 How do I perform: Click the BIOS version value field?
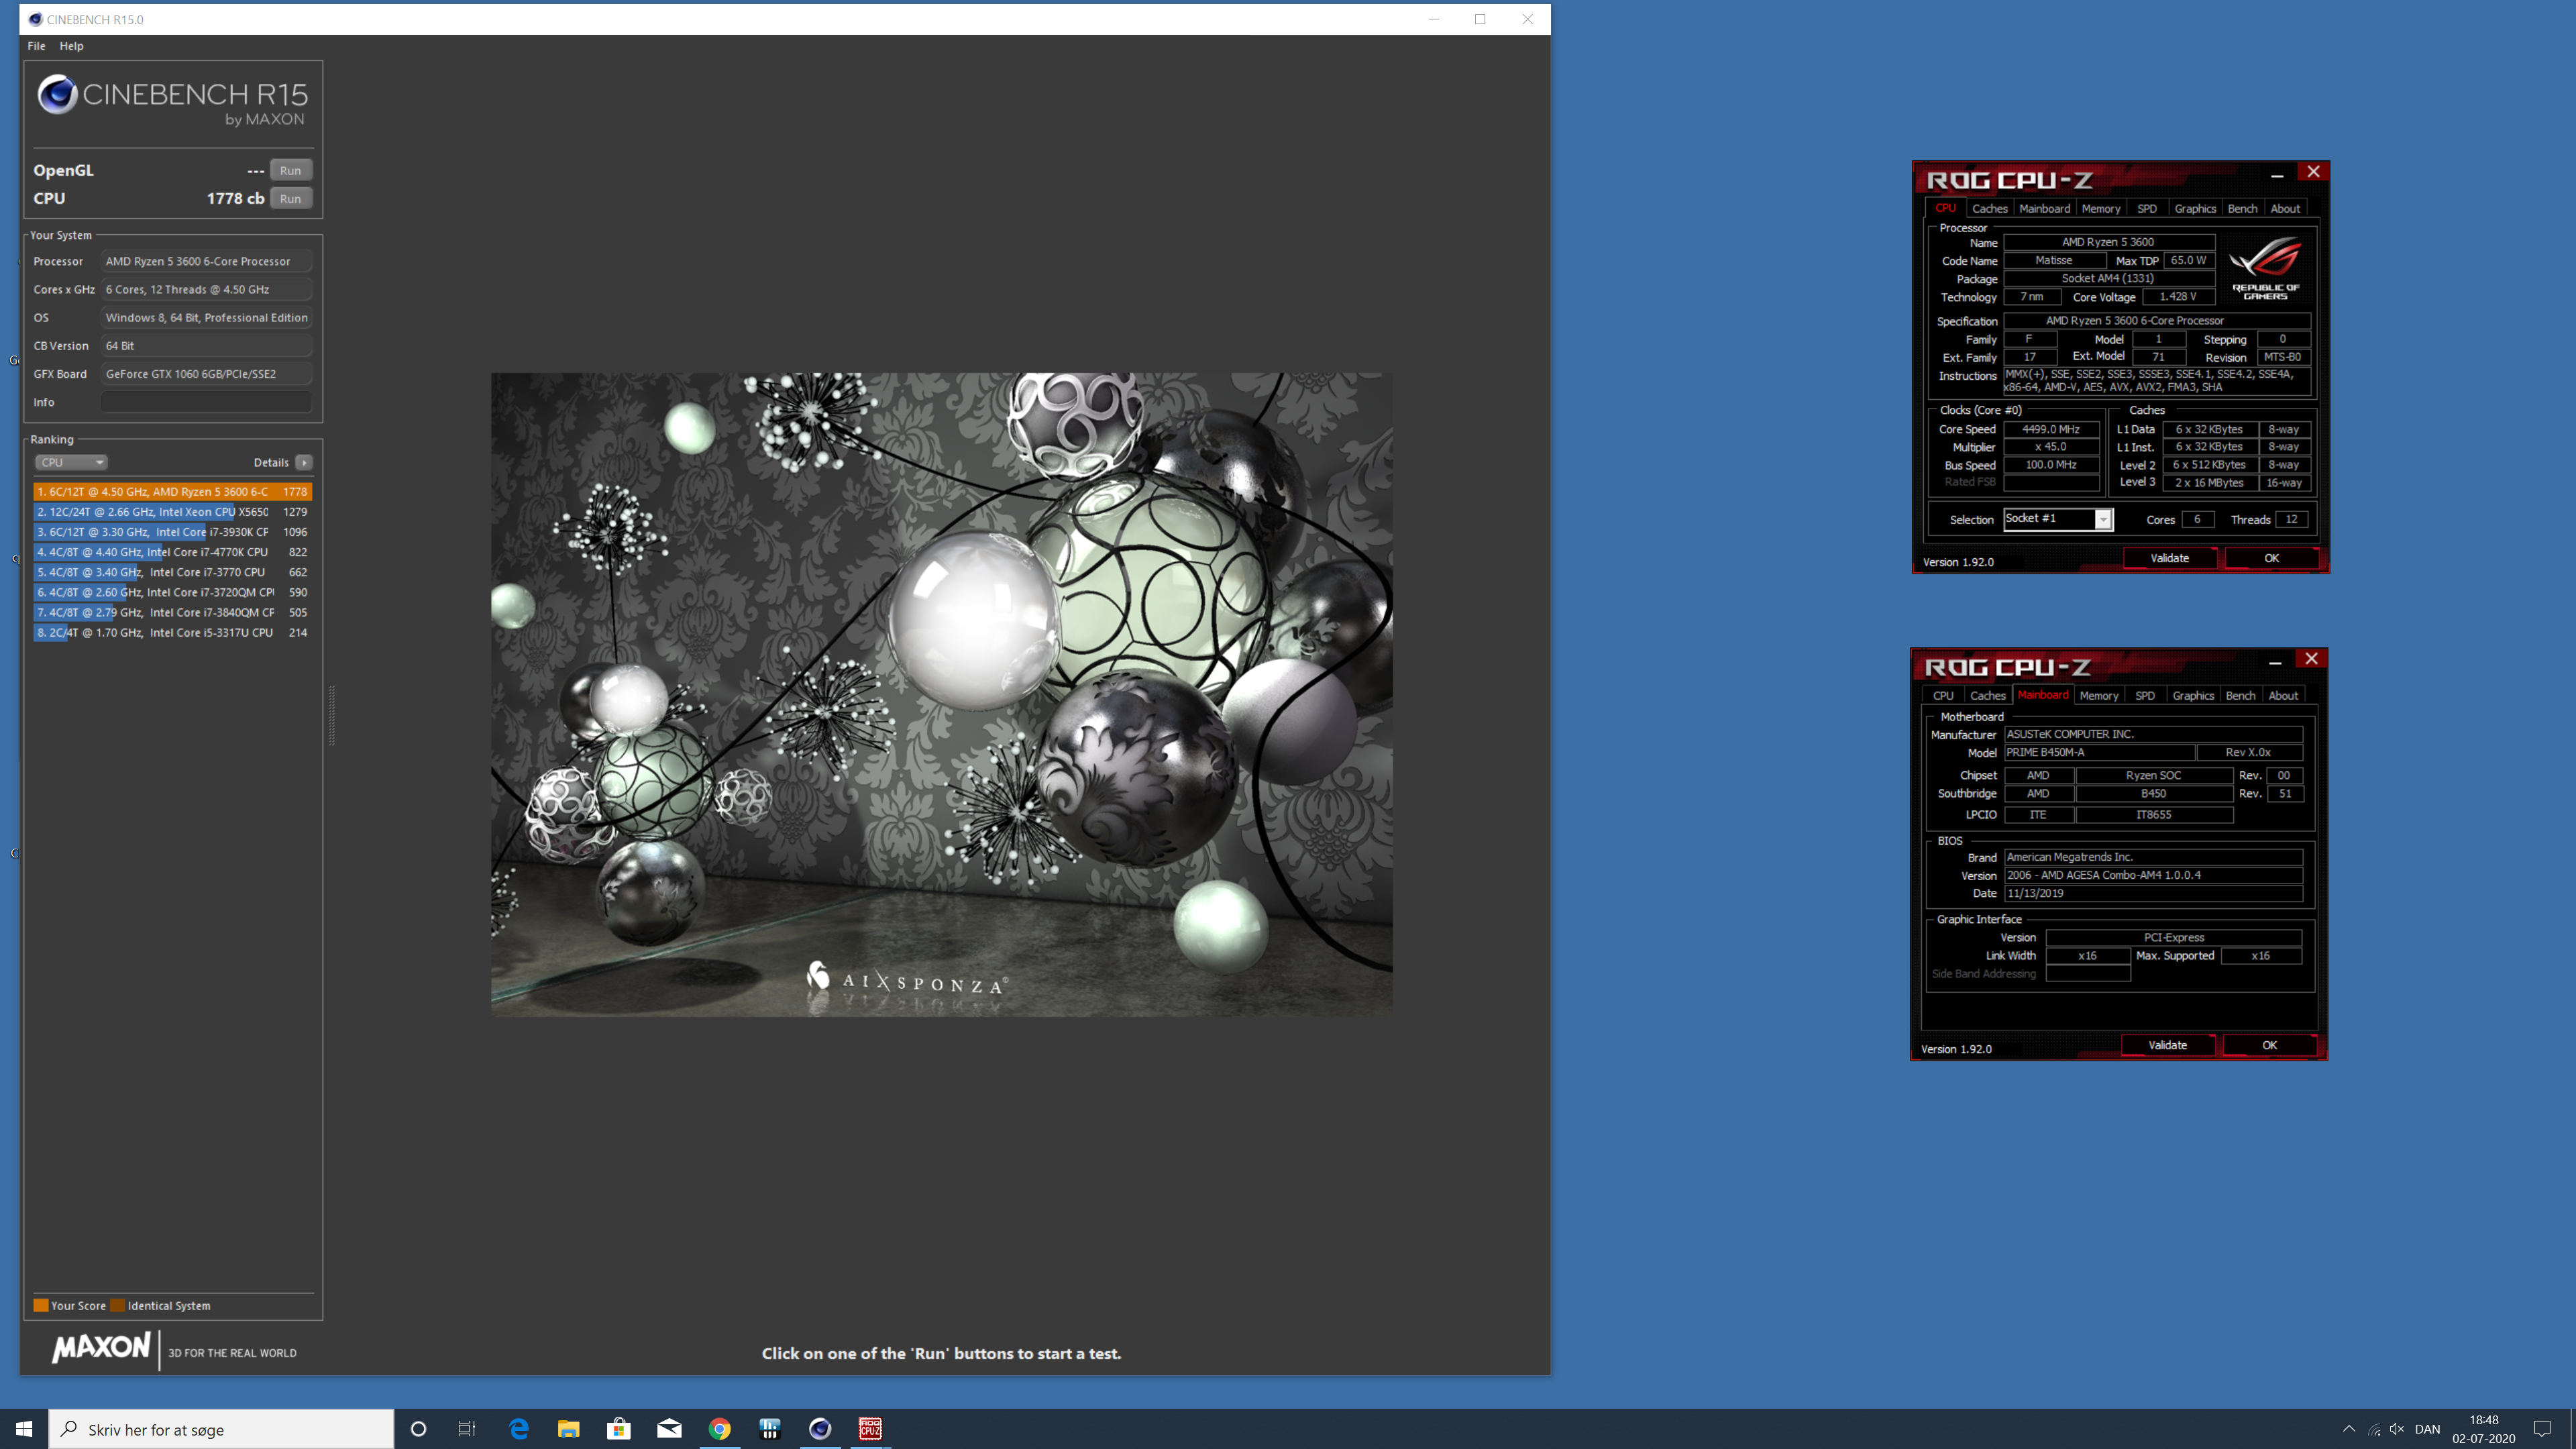[x=2153, y=875]
